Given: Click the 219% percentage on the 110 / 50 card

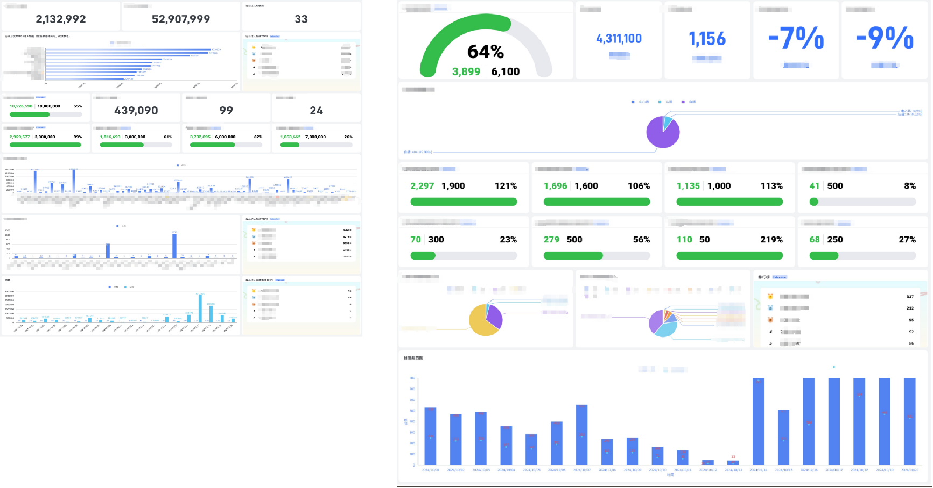Looking at the screenshot, I should click(771, 240).
